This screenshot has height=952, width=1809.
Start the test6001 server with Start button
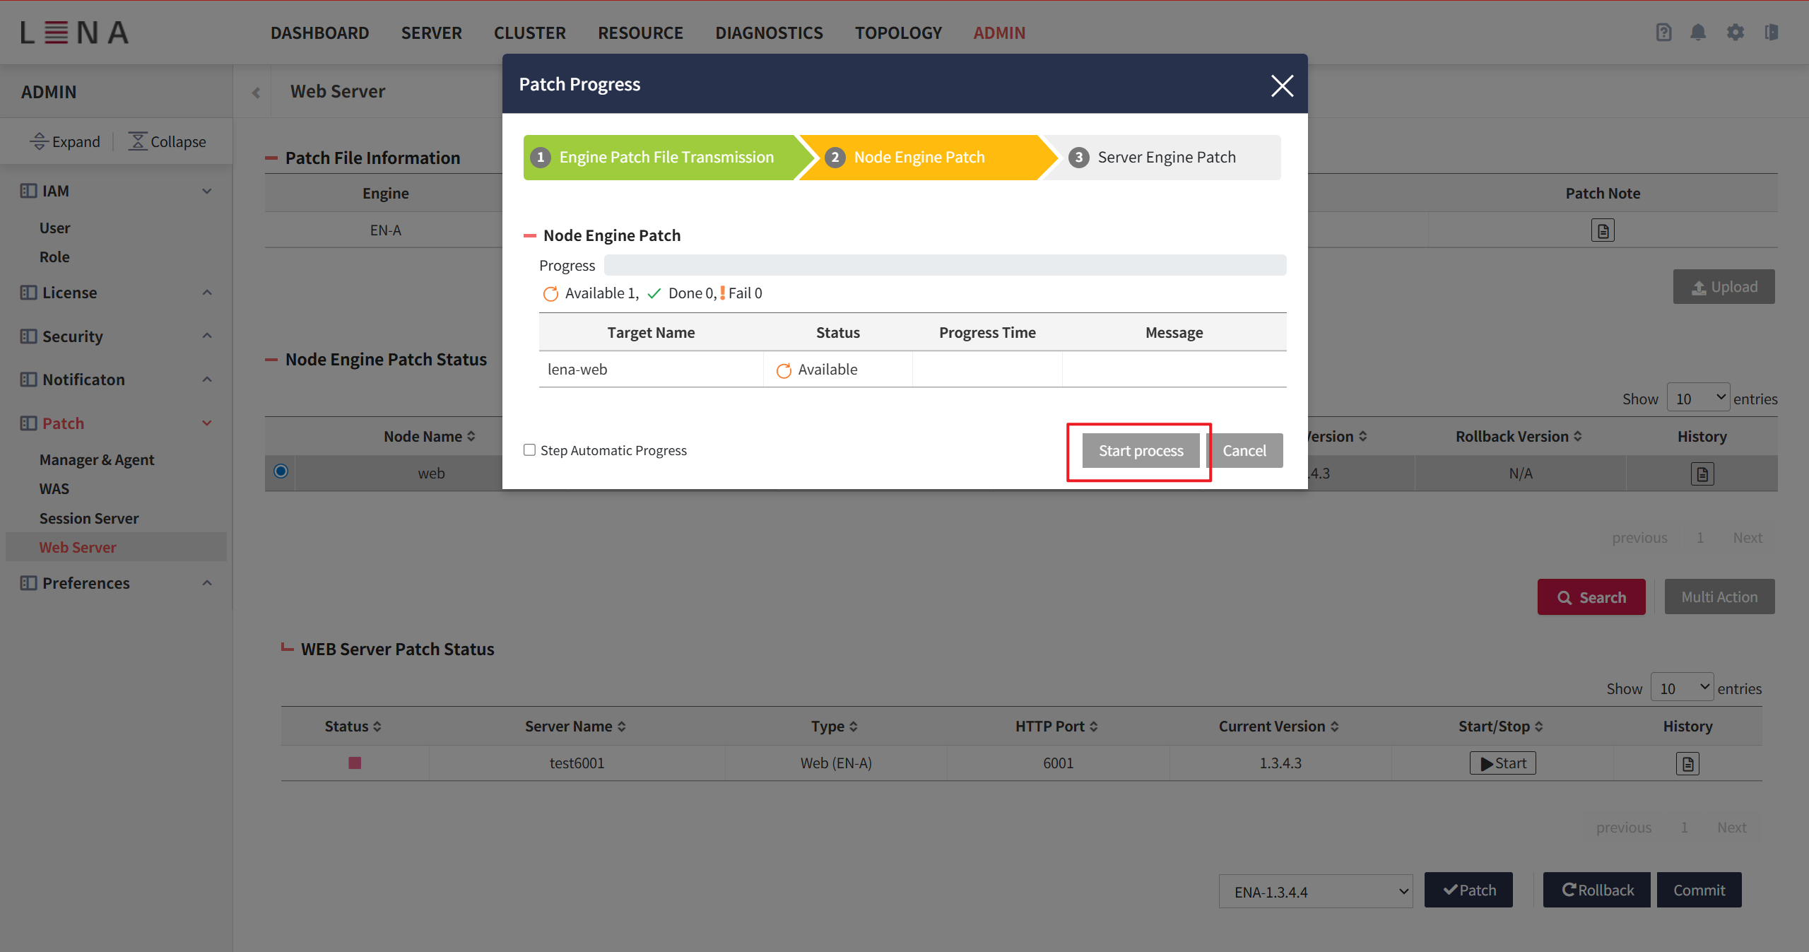[x=1503, y=763]
